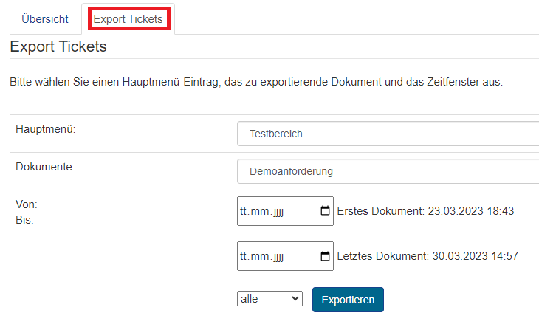
Task: Click the 'Letztes Dokument' timestamp text
Action: (x=428, y=257)
